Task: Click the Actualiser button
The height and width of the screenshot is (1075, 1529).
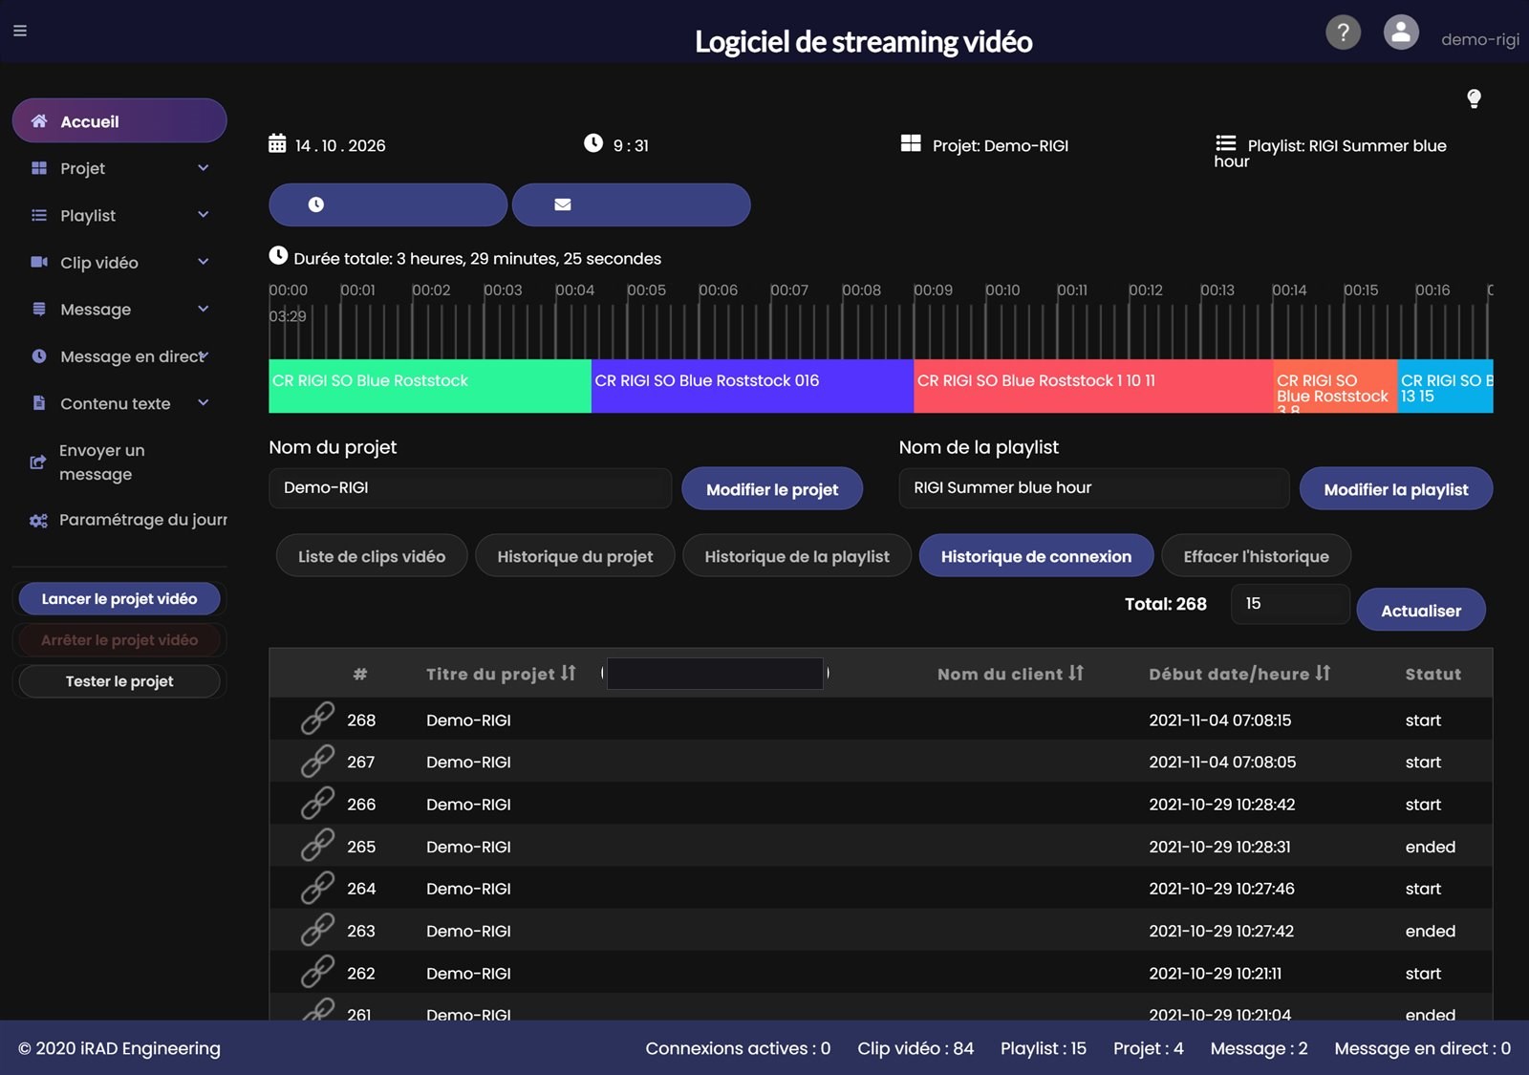Action: tap(1421, 611)
